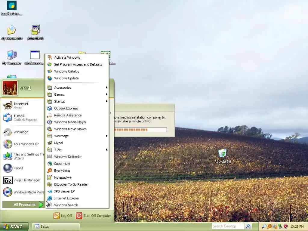Open E-mail Outlook Express pinned item
The height and width of the screenshot is (231, 308).
click(23, 118)
